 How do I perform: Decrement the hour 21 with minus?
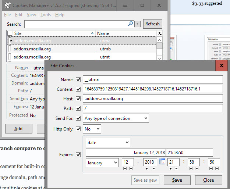177,169
